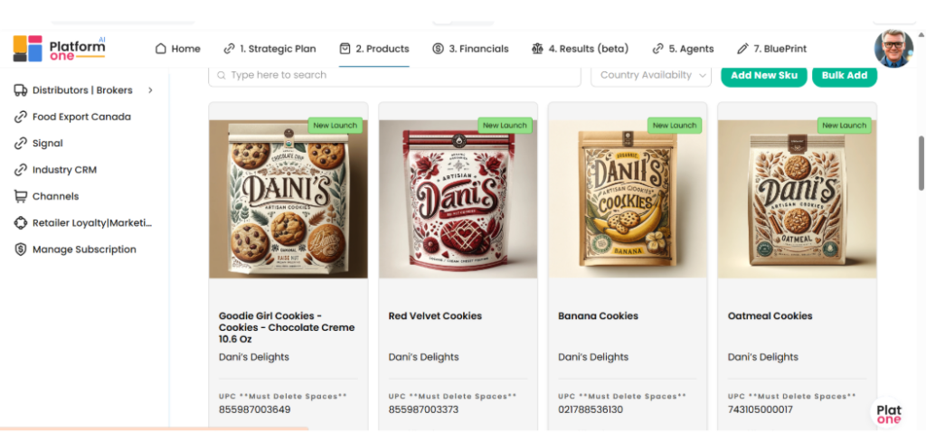Image resolution: width=926 pixels, height=441 pixels.
Task: Click the Results scales icon
Action: pyautogui.click(x=537, y=49)
